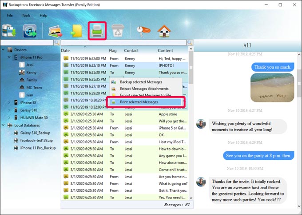Sort messages by the Content column header
The image size is (302, 215).
click(166, 51)
